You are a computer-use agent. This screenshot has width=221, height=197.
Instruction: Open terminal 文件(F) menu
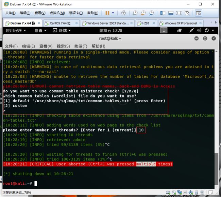click(x=11, y=46)
